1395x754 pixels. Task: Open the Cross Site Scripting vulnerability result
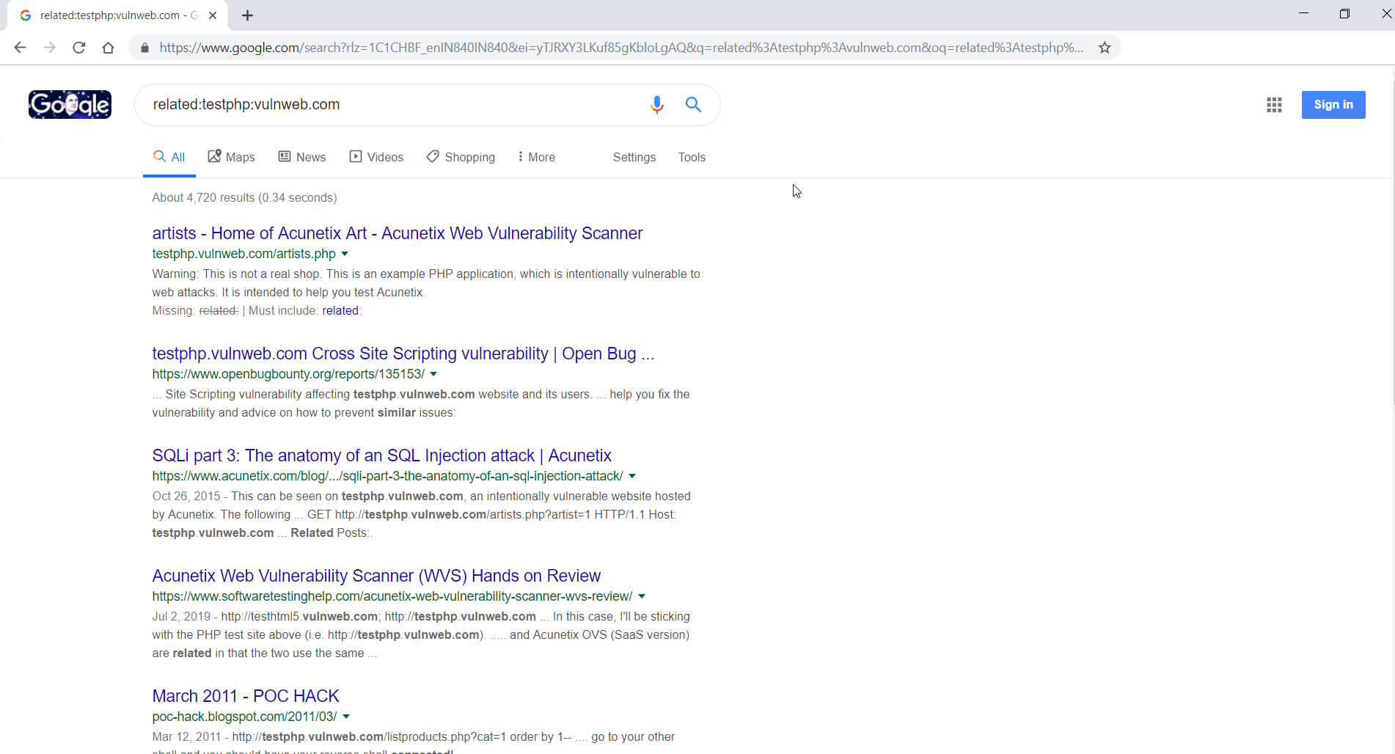pos(403,354)
